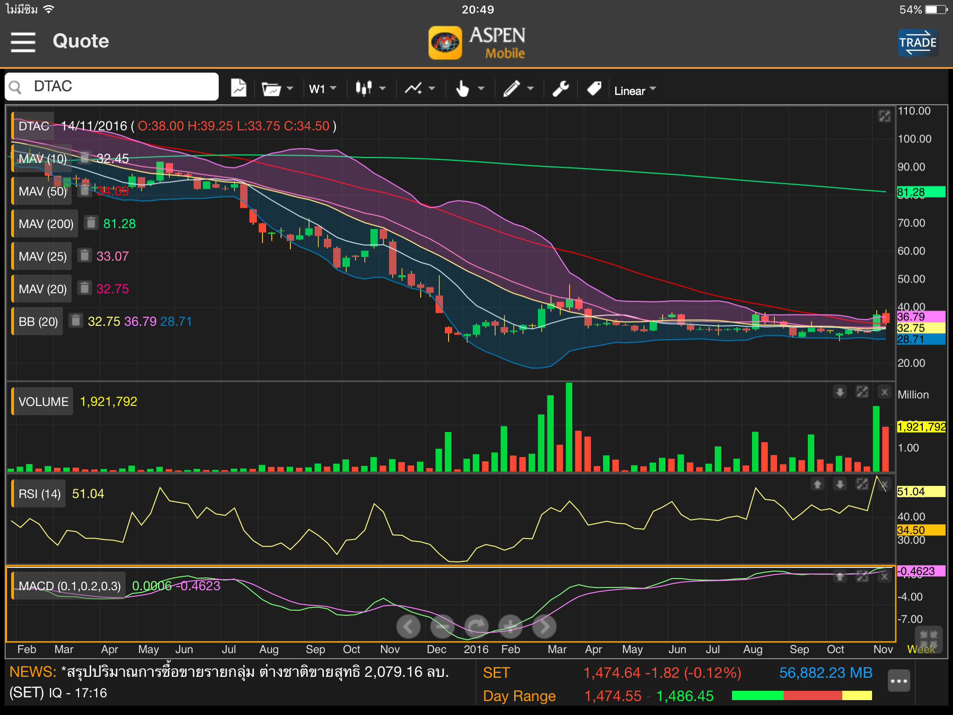Select the VOLUME indicator label
The height and width of the screenshot is (715, 953).
coord(43,401)
